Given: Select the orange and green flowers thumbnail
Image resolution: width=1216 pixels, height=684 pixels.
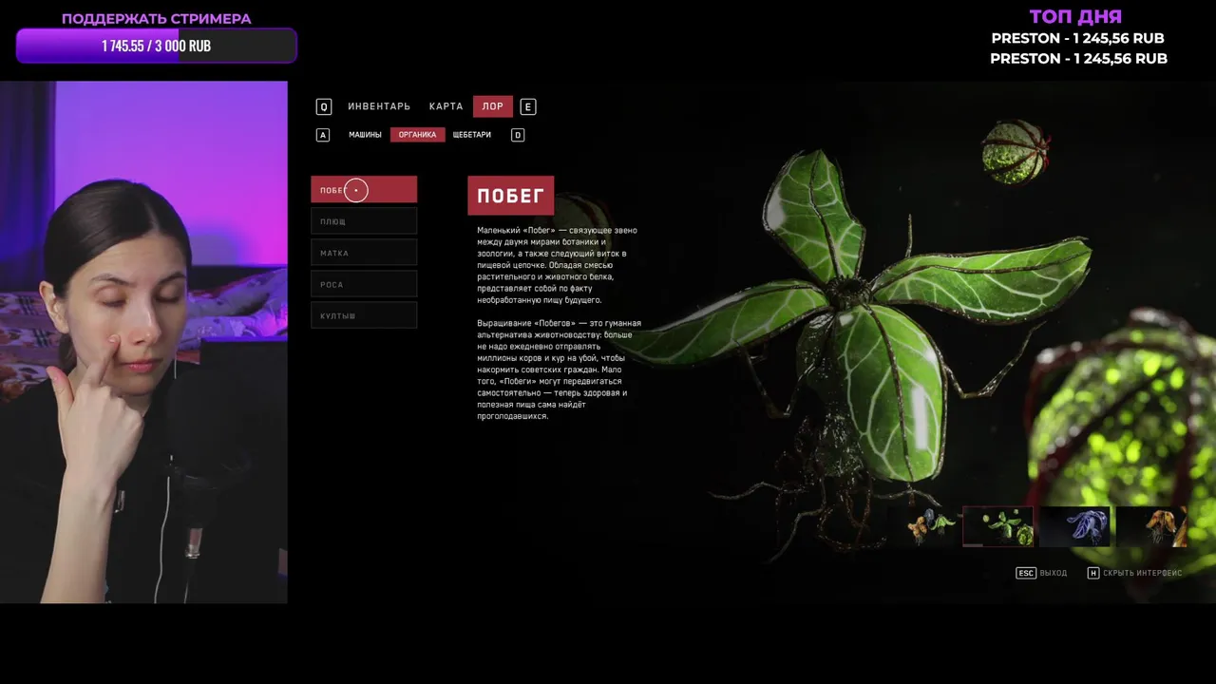Looking at the screenshot, I should pos(923,526).
